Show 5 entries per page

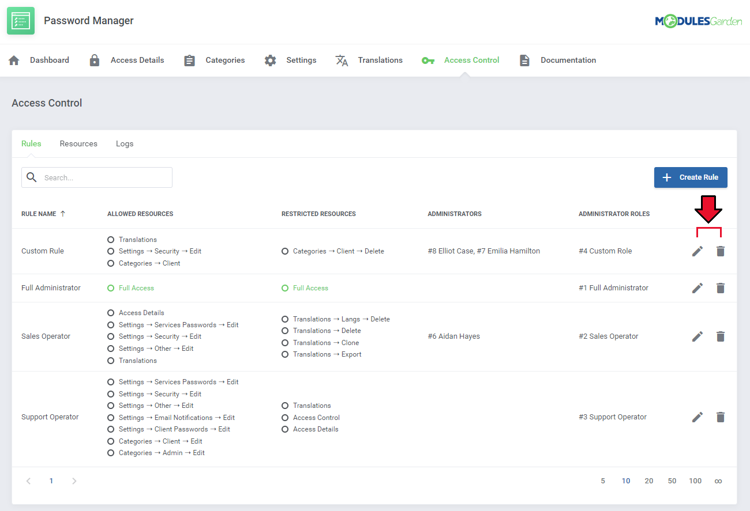pyautogui.click(x=603, y=481)
